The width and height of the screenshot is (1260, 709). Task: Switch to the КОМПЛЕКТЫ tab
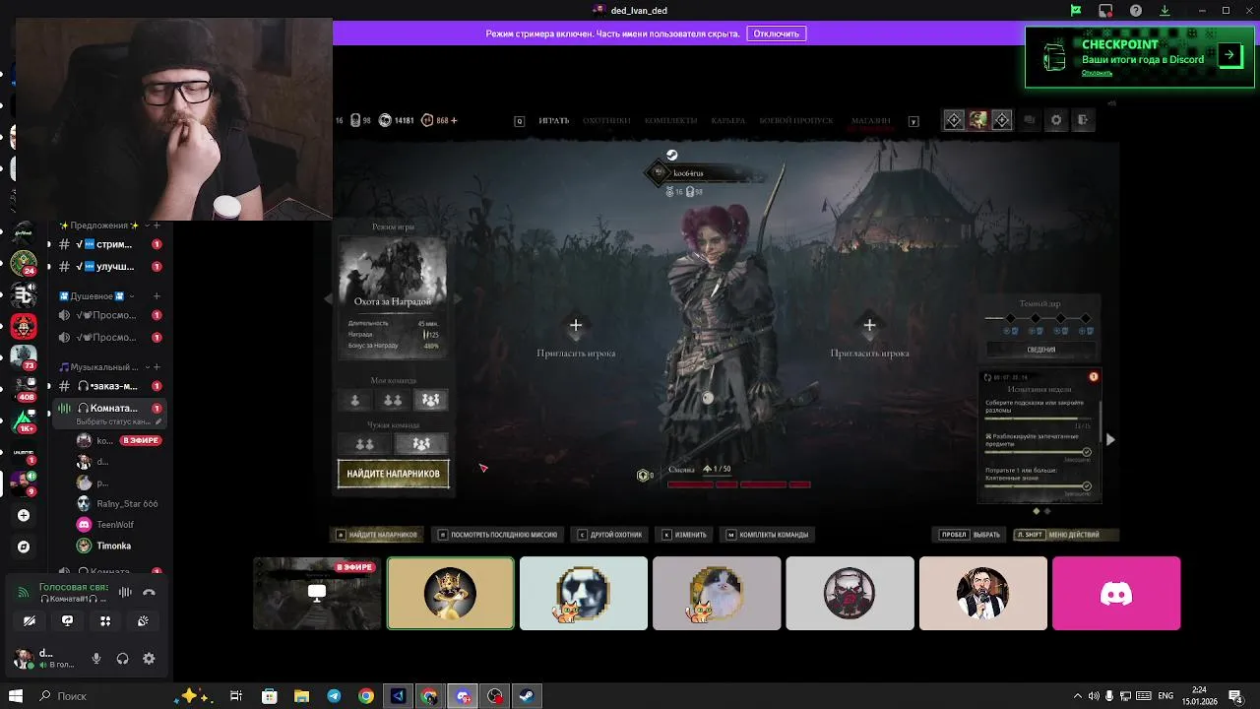point(670,121)
